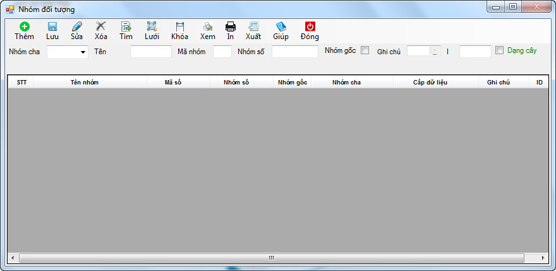Click the Ghi chú field small button
This screenshot has height=271, width=556.
pyautogui.click(x=435, y=51)
